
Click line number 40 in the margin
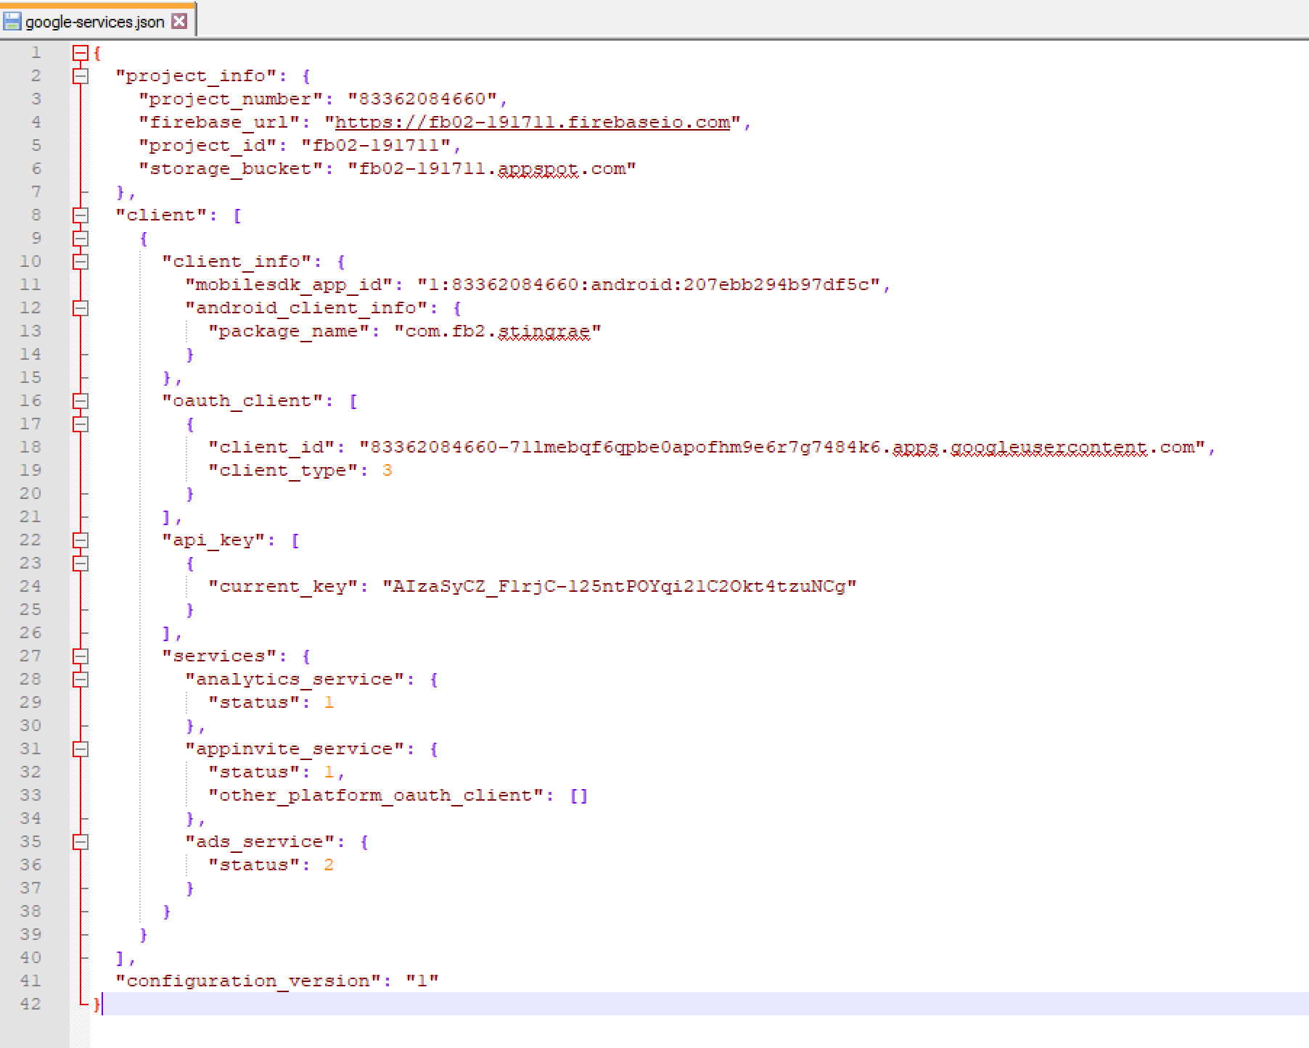(30, 958)
